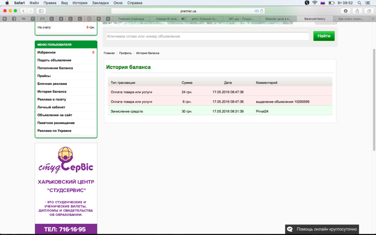The width and height of the screenshot is (376, 235).
Task: Toggle the Safari sidebar button
Action: [x=41, y=11]
